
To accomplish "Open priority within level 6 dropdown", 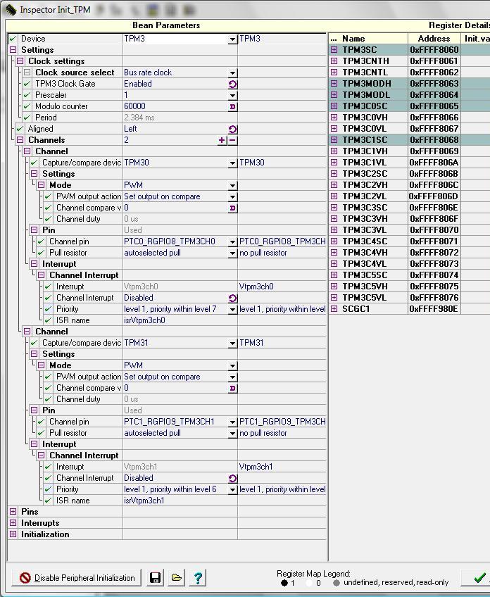I will (x=232, y=489).
